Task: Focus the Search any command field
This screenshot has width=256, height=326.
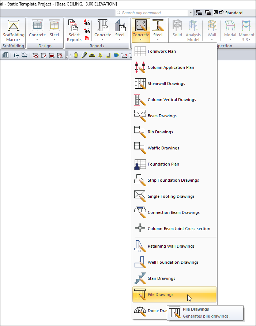Action: click(152, 13)
